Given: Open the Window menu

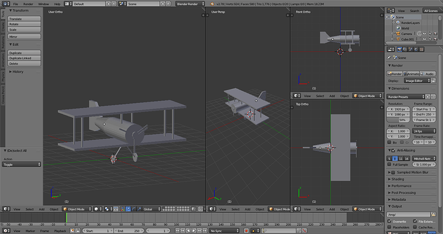Looking at the screenshot, I should (x=43, y=4).
